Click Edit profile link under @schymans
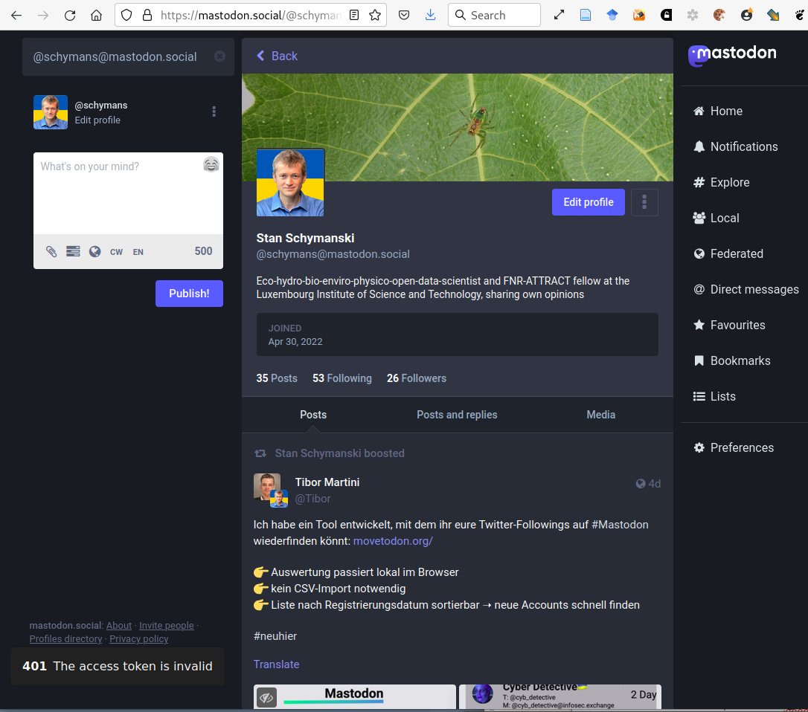This screenshot has width=808, height=712. click(97, 120)
